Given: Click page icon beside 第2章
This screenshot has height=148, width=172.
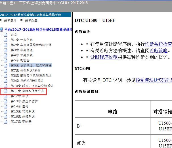Looking at the screenshot, I should click(x=6, y=45).
